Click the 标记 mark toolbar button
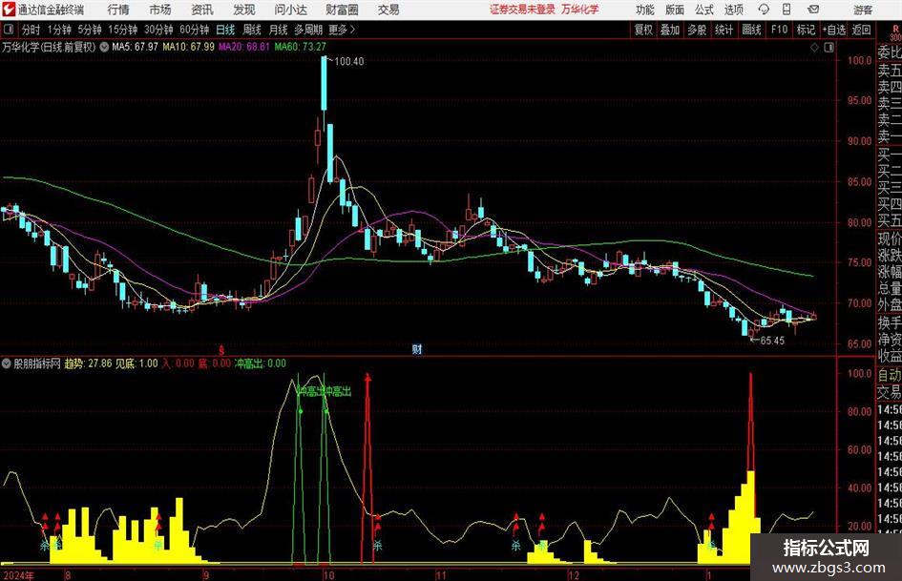The image size is (902, 581). [x=806, y=30]
